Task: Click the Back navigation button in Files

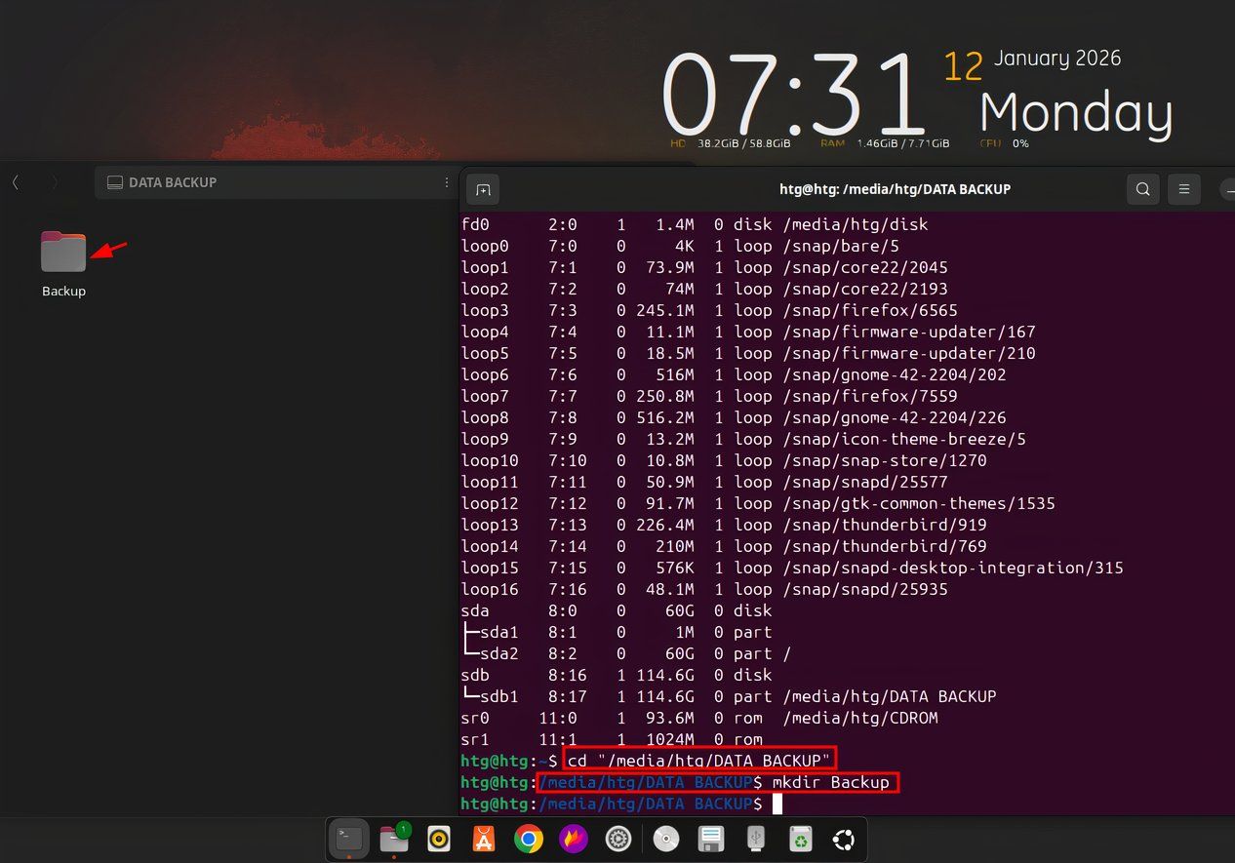Action: click(15, 182)
